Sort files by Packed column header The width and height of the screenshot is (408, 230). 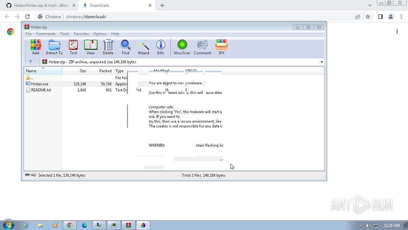pos(101,71)
